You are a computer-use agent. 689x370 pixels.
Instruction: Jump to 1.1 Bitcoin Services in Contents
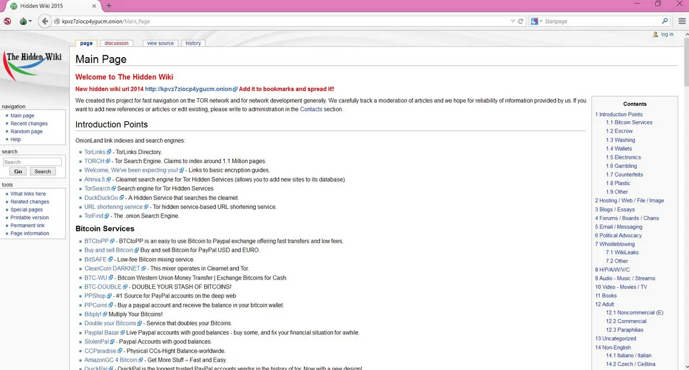[x=629, y=123]
